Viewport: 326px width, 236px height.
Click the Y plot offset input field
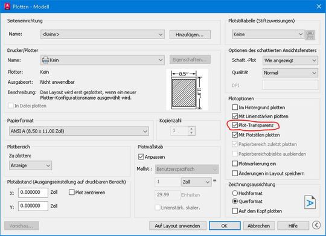[x=33, y=206]
